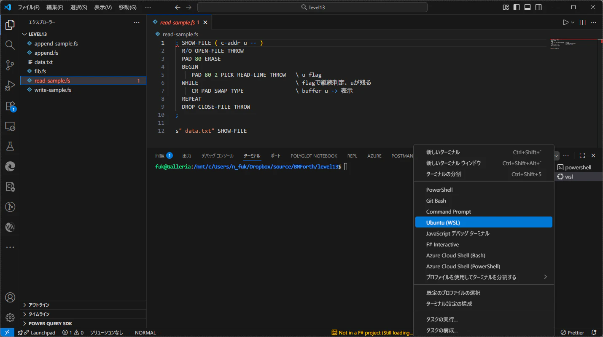Open data.txt in the explorer

[x=43, y=62]
